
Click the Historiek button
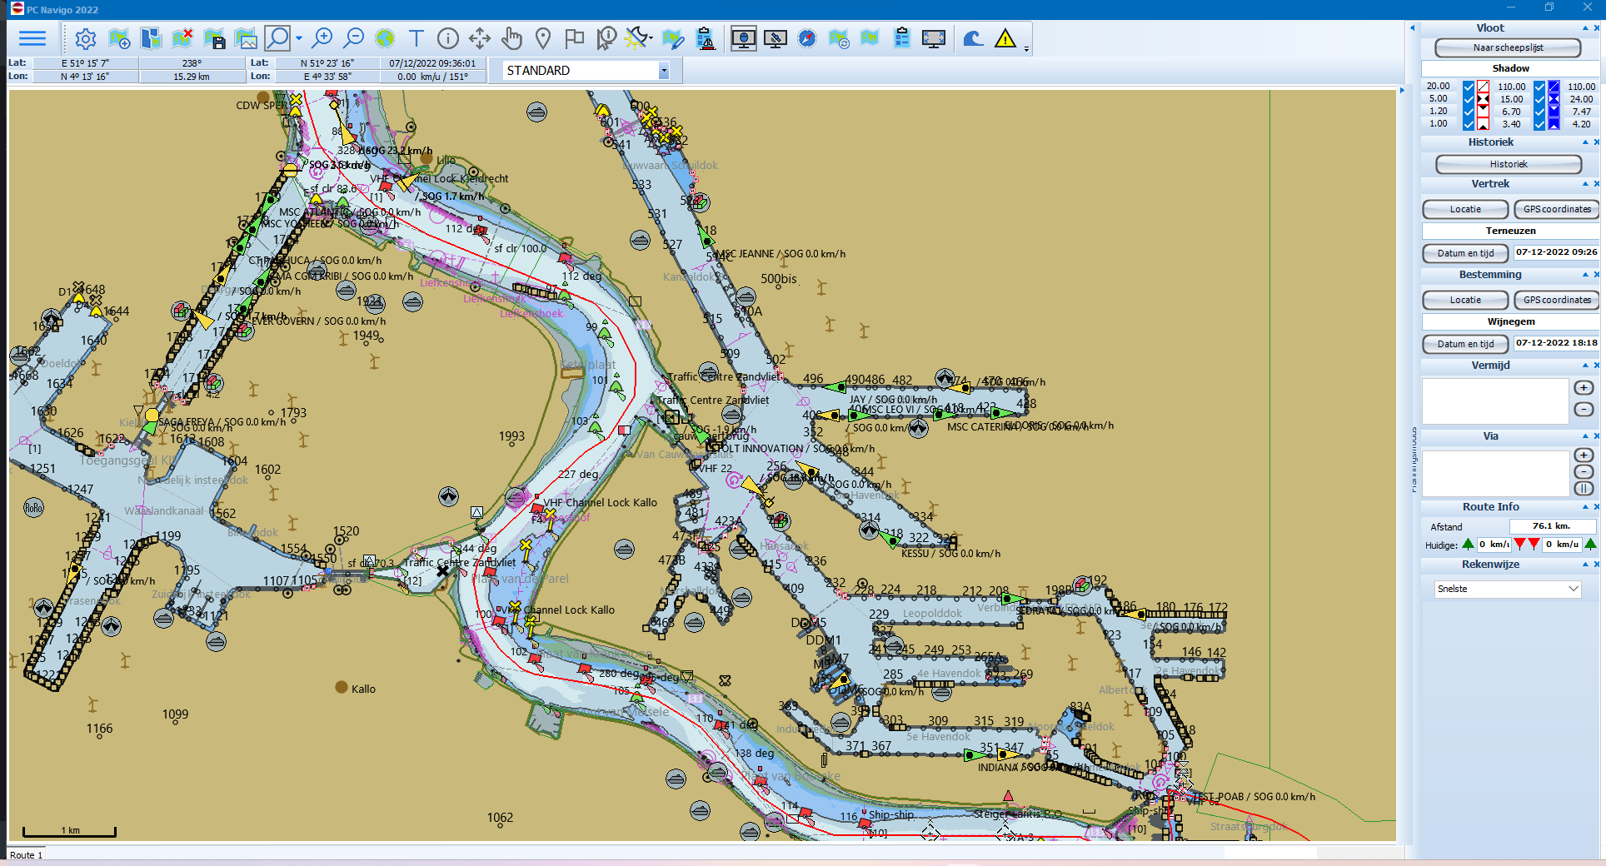point(1509,164)
